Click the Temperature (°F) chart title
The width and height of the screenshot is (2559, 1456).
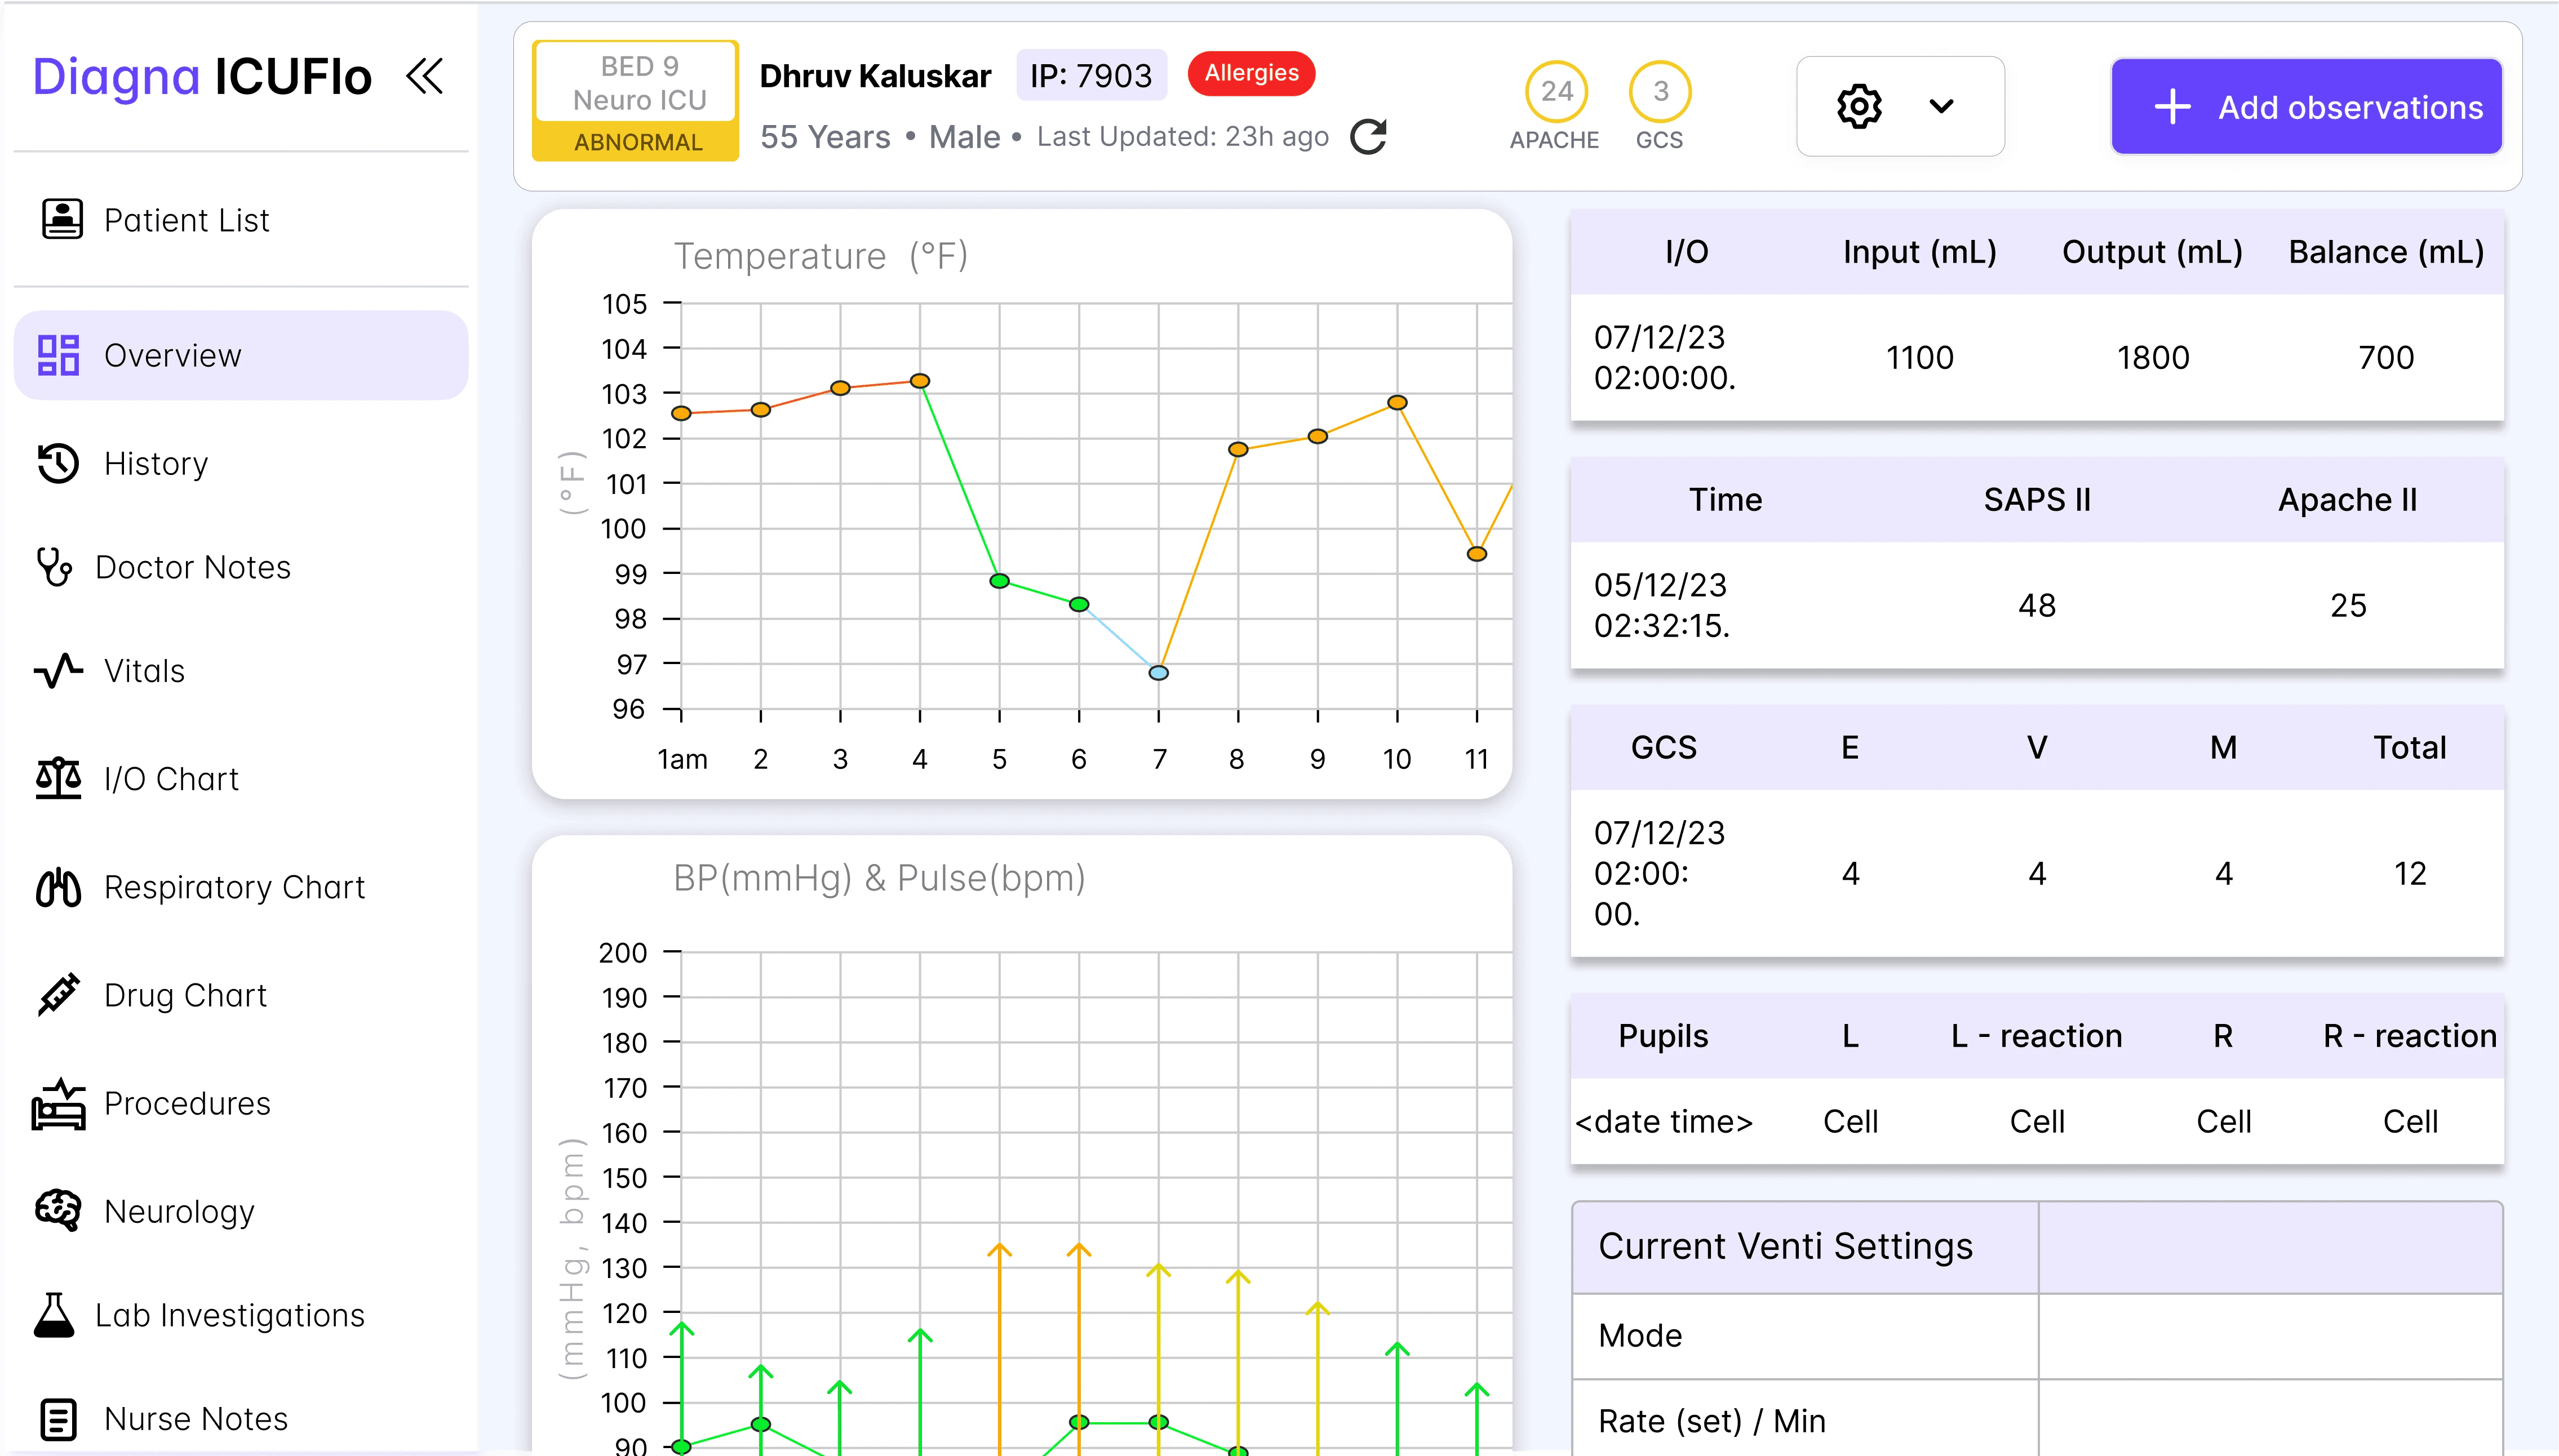821,256
